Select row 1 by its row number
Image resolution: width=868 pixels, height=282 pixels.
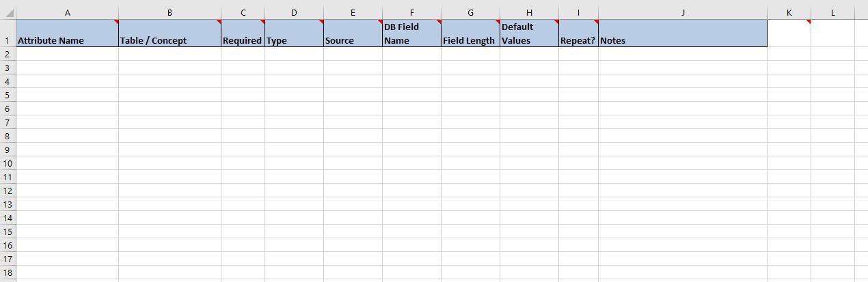coord(7,40)
